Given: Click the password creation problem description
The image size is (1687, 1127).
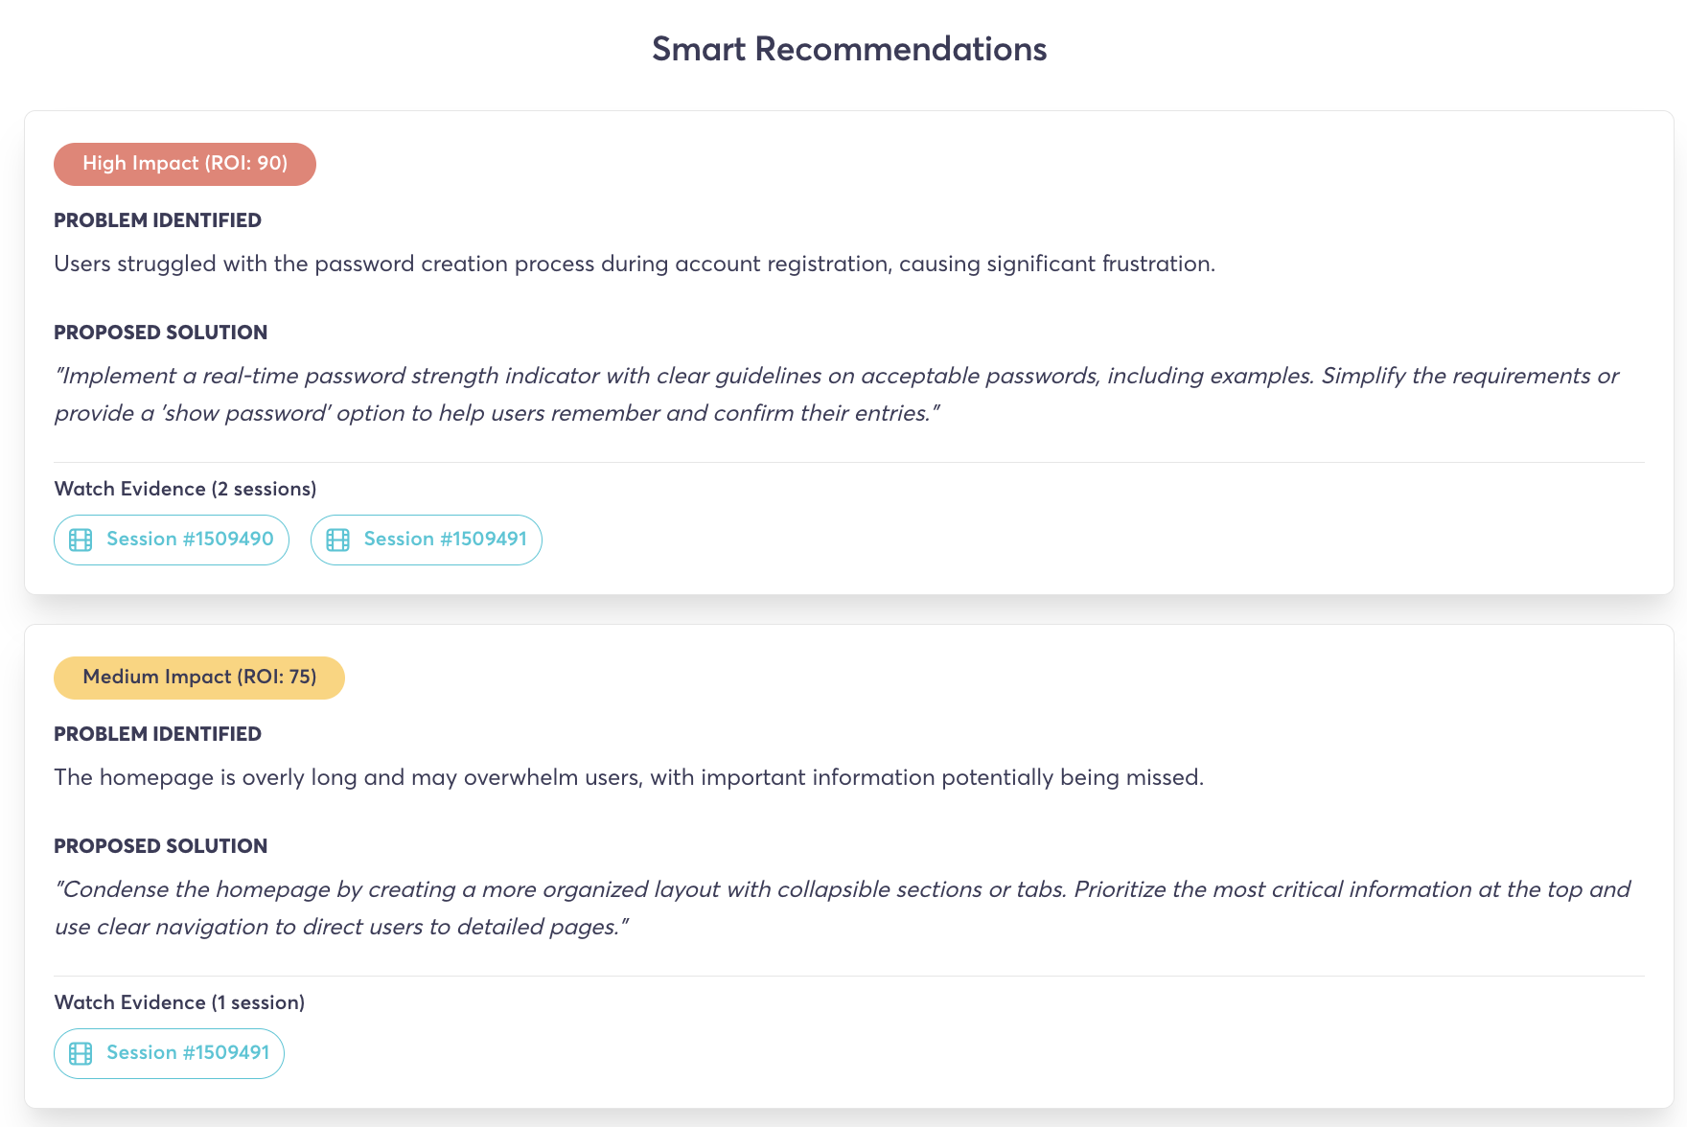Looking at the screenshot, I should point(634,263).
